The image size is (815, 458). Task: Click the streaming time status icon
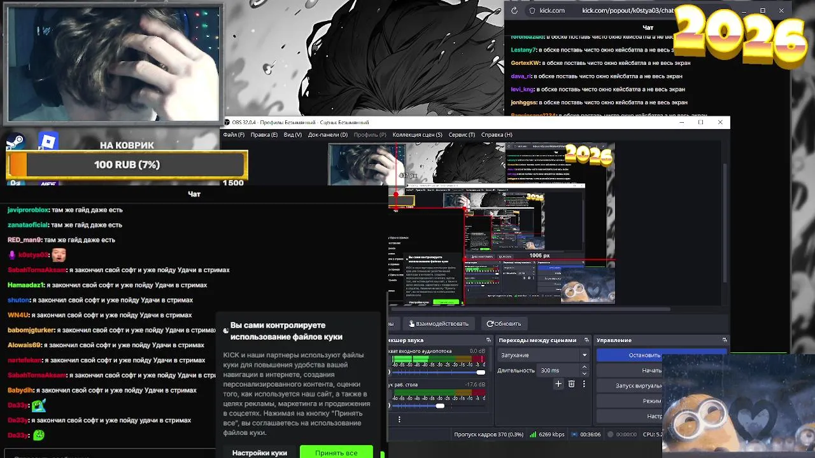(x=574, y=434)
